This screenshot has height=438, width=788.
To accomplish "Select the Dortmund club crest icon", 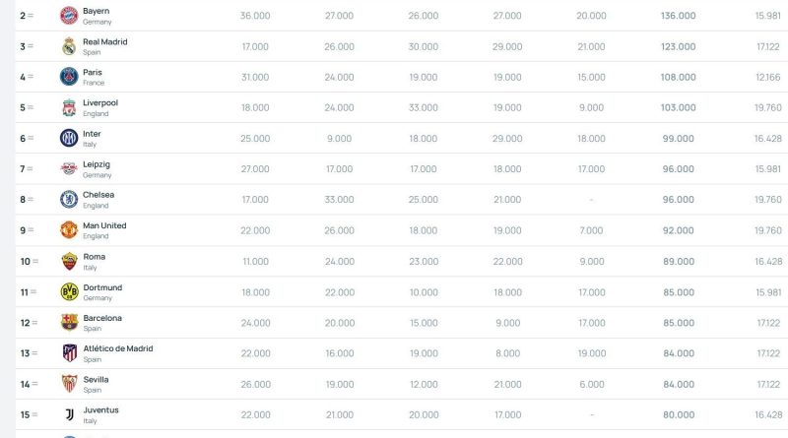I will click(x=68, y=292).
